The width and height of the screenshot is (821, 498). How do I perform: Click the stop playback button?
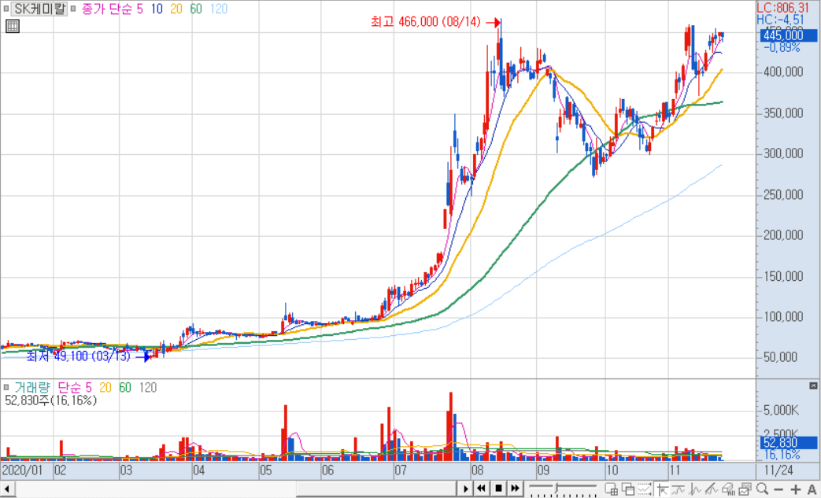pyautogui.click(x=498, y=489)
